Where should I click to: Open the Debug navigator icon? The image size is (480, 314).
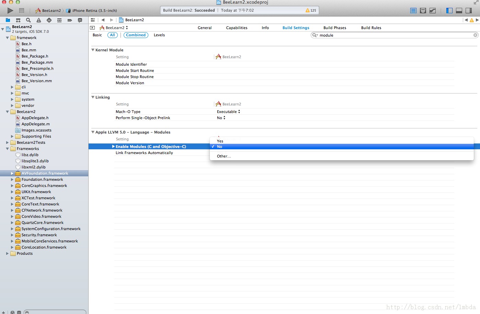point(59,20)
